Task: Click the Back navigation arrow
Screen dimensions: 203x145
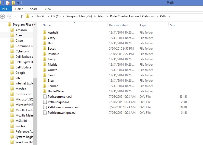Action: 3,16
